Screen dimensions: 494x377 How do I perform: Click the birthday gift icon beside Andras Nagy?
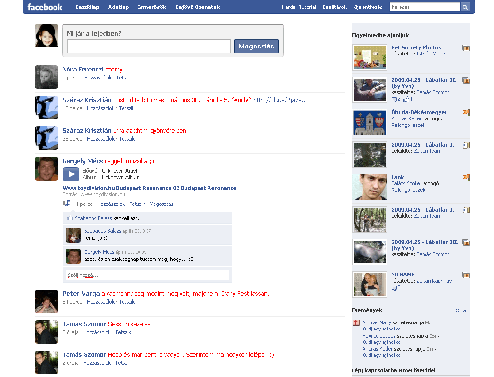click(x=356, y=322)
